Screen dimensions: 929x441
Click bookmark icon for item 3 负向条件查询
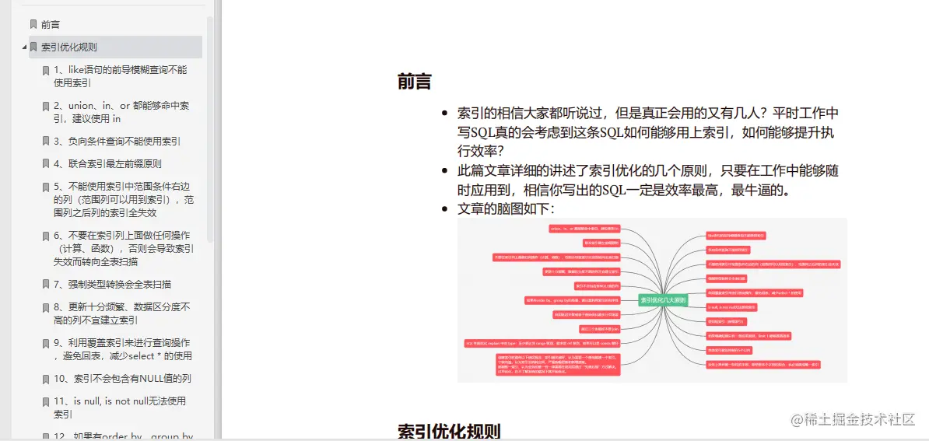pos(46,142)
